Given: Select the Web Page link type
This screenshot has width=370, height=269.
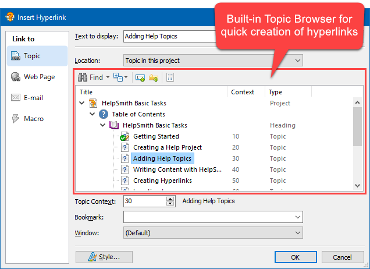Looking at the screenshot, I should (x=37, y=77).
